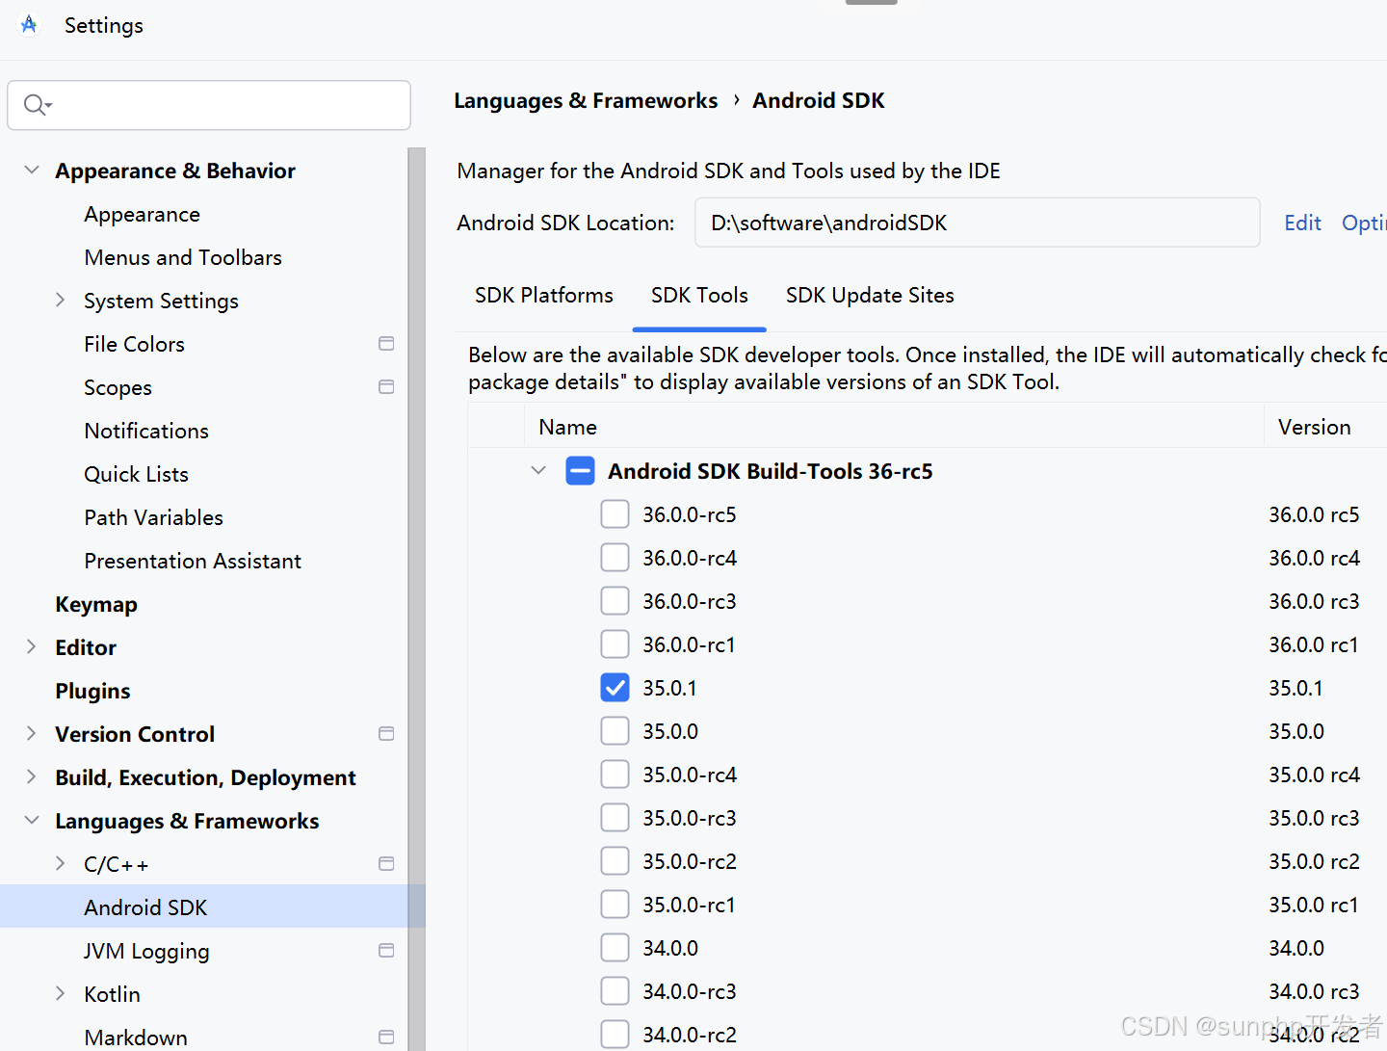Switch to the SDK Platforms tab
The width and height of the screenshot is (1387, 1051).
(x=544, y=296)
